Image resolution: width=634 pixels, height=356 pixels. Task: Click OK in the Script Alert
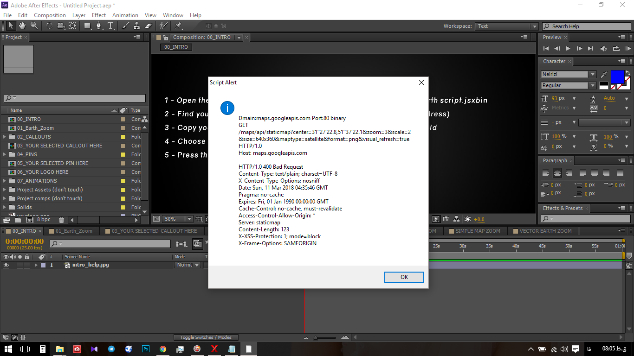pos(404,277)
